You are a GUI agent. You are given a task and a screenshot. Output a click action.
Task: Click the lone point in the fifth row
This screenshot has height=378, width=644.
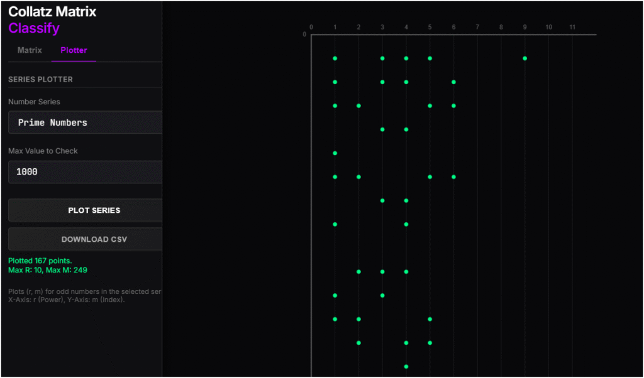(x=335, y=153)
